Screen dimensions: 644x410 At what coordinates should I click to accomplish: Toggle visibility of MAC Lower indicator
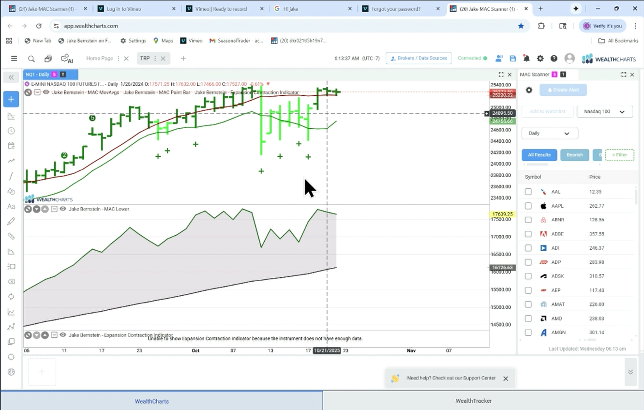tap(63, 209)
